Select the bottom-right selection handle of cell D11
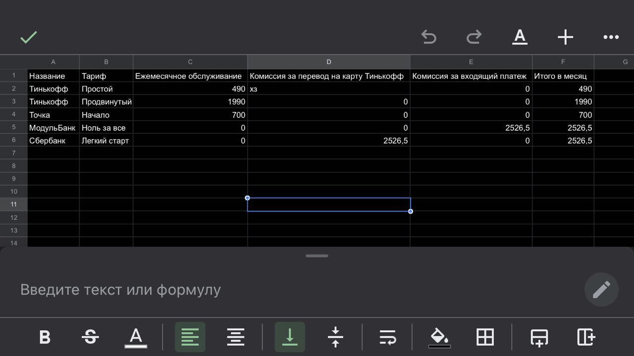This screenshot has width=634, height=356. [411, 211]
